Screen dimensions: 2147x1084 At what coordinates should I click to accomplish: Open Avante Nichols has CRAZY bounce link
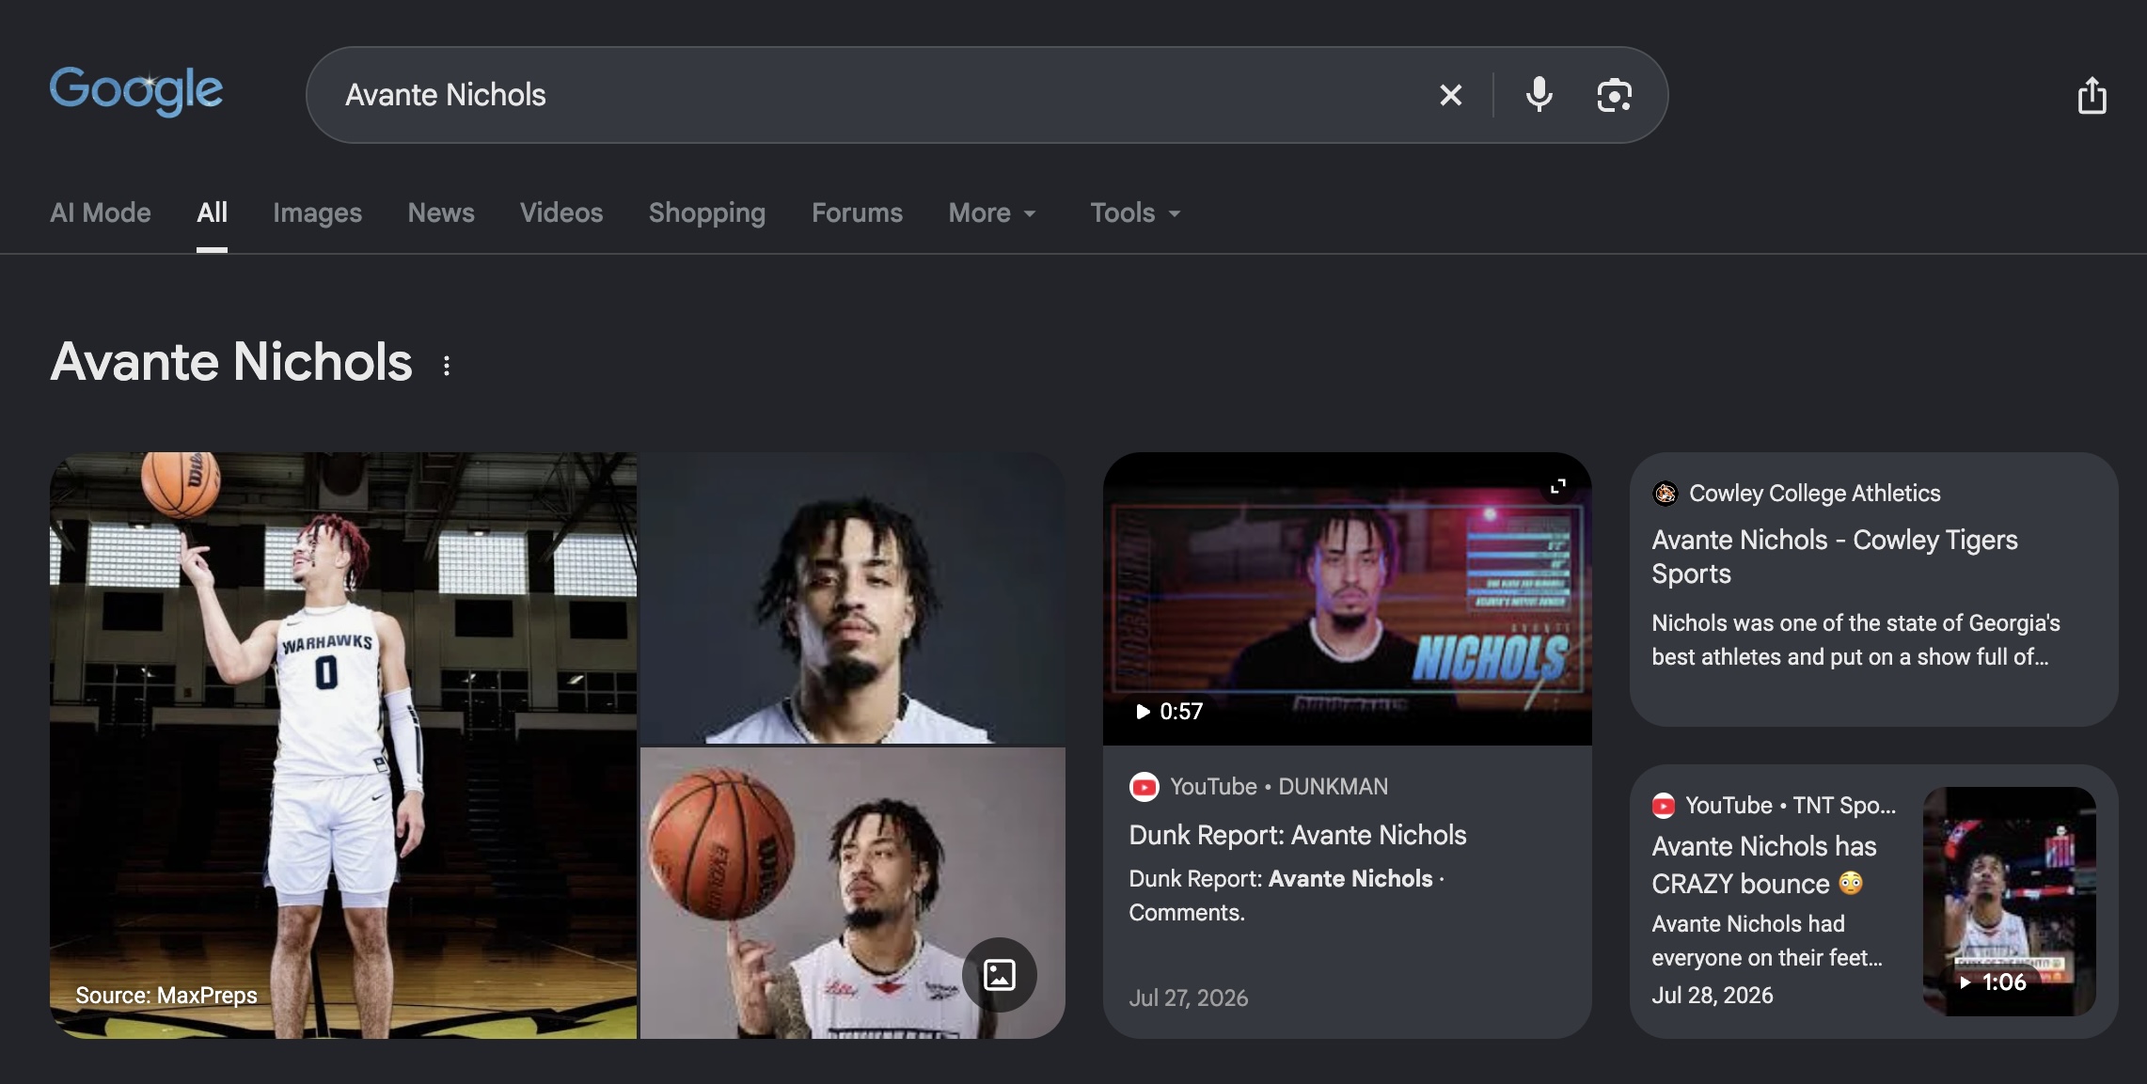point(1764,865)
